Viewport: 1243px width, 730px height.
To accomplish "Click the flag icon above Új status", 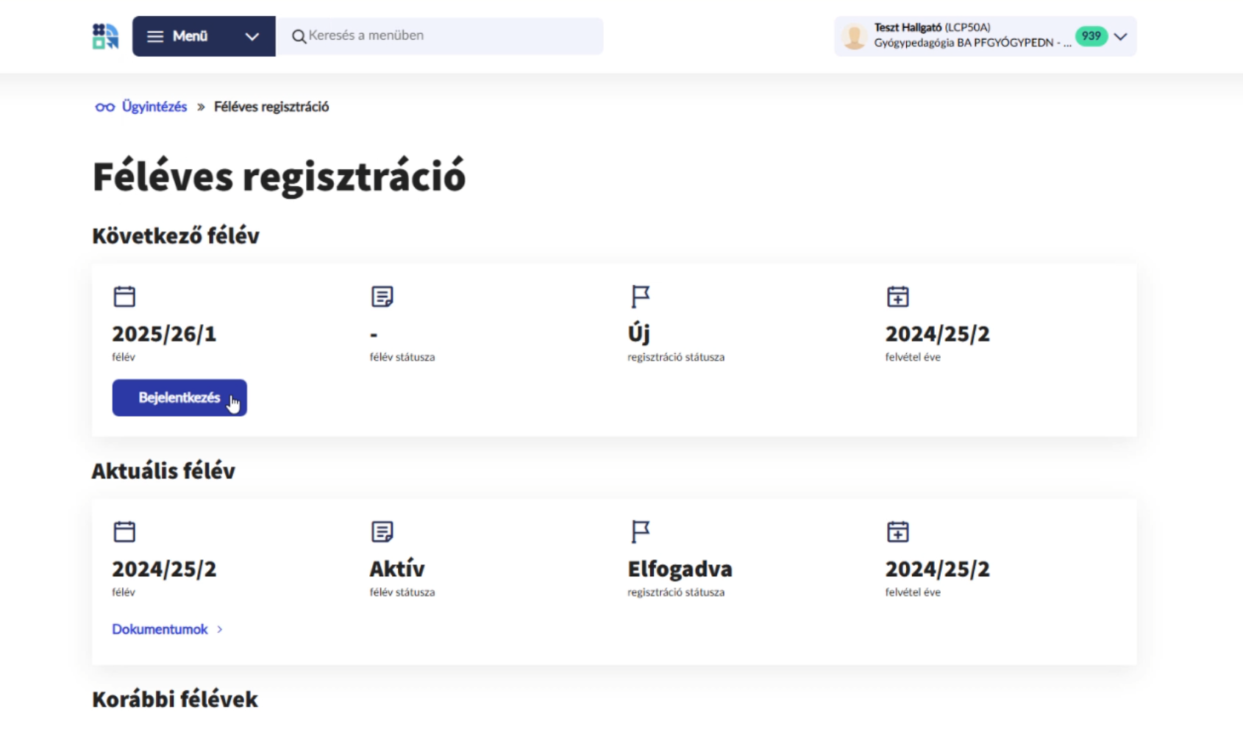I will pyautogui.click(x=640, y=297).
